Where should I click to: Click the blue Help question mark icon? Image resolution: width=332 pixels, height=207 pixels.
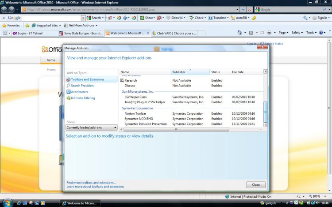[321, 33]
